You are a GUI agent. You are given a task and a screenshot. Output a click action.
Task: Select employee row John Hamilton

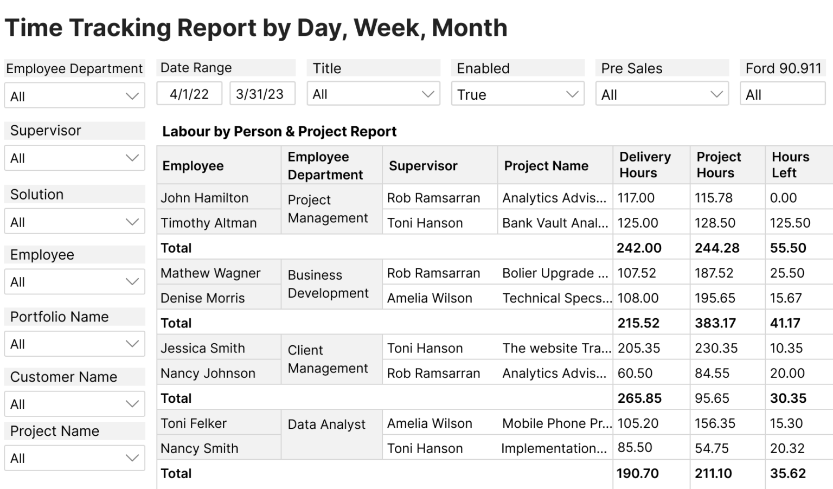(204, 197)
